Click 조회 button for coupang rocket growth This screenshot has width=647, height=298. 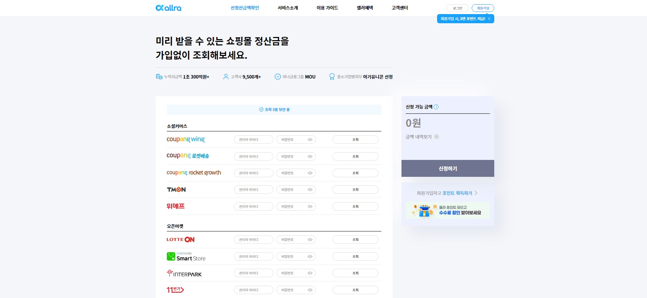click(x=355, y=173)
